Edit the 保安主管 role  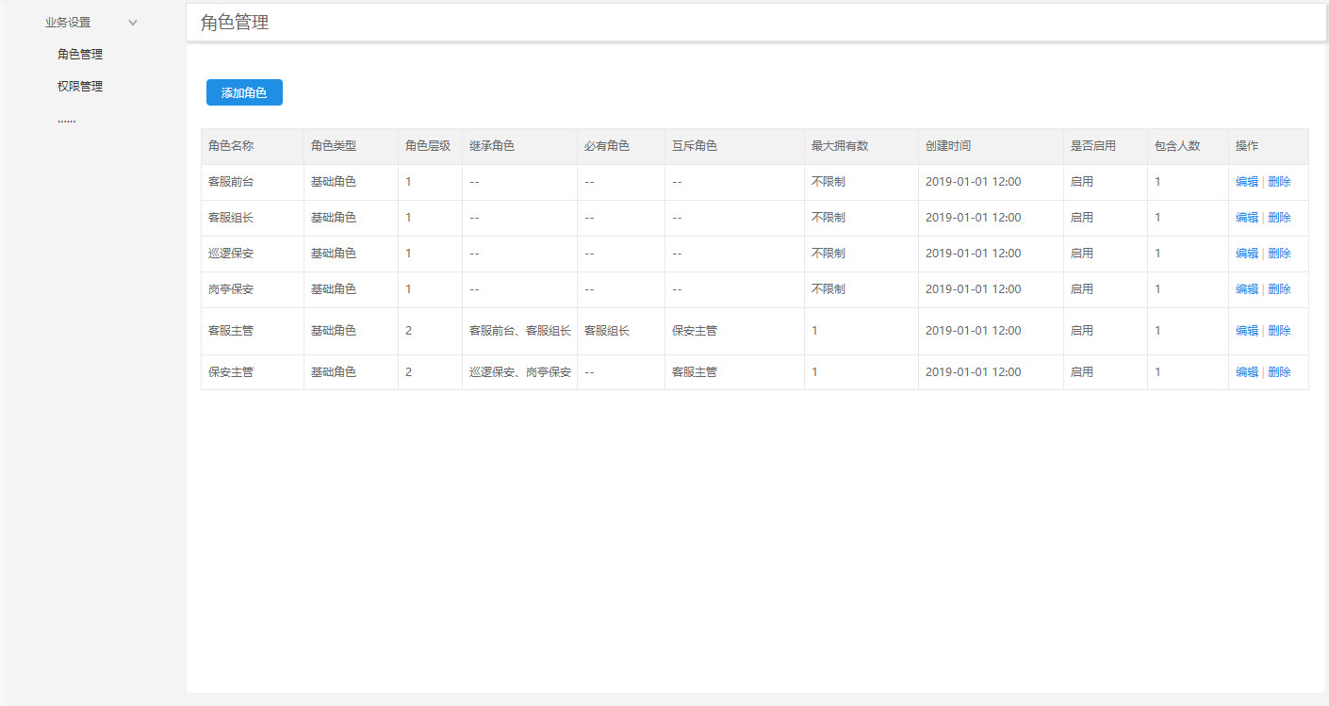click(x=1246, y=371)
